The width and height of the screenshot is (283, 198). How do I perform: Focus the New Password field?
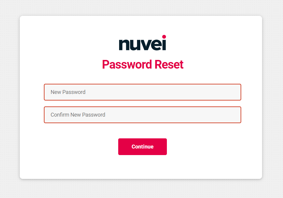pos(142,92)
